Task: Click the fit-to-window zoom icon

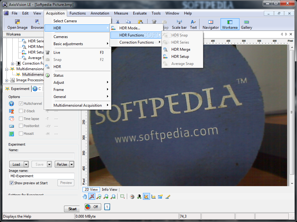Action: click(x=99, y=197)
